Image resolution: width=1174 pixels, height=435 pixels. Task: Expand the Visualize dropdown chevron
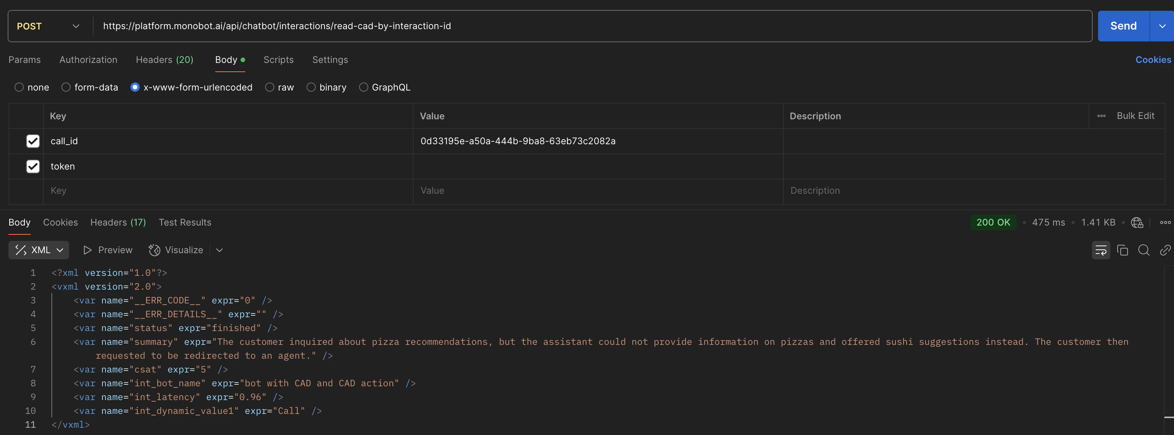[x=219, y=250]
